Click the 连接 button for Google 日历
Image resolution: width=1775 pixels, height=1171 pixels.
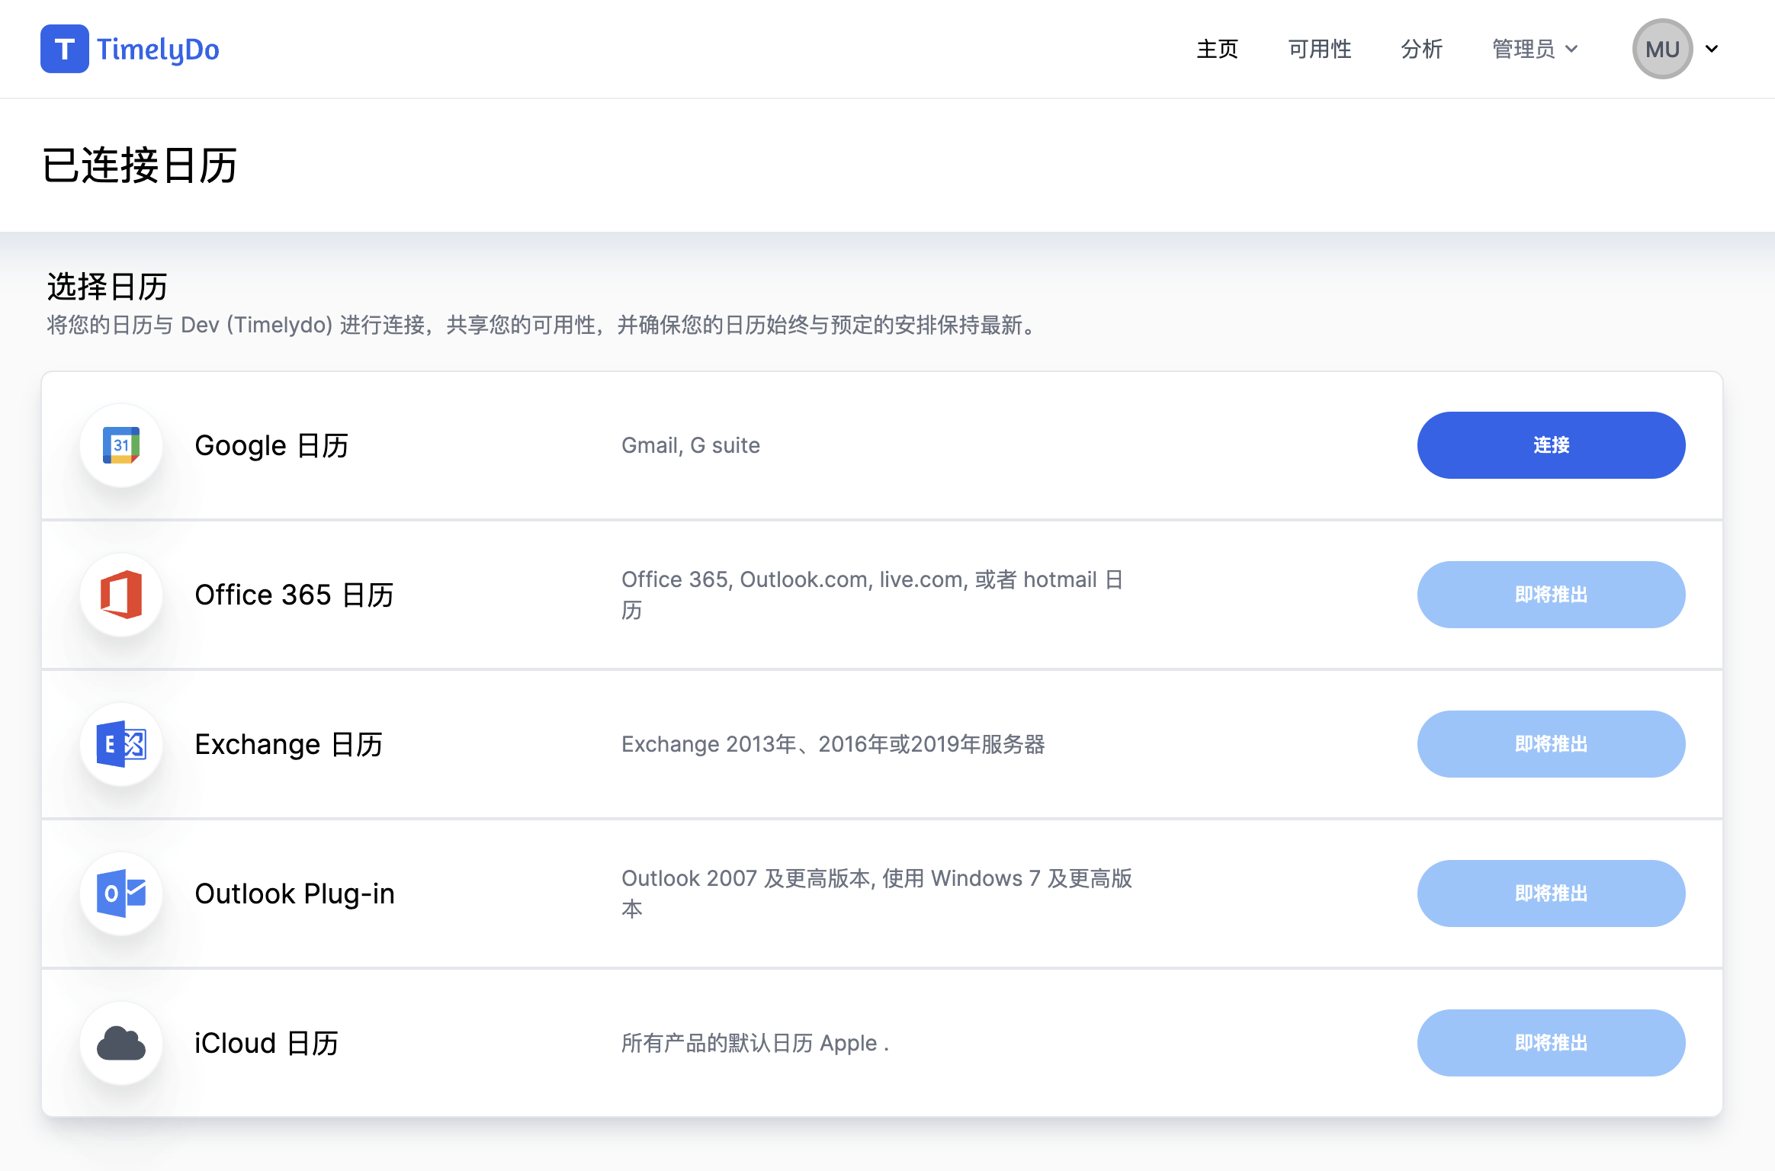[x=1551, y=445]
